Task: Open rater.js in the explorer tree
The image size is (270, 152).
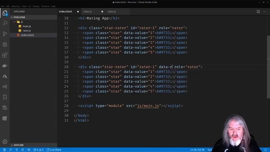Action: coord(27,30)
